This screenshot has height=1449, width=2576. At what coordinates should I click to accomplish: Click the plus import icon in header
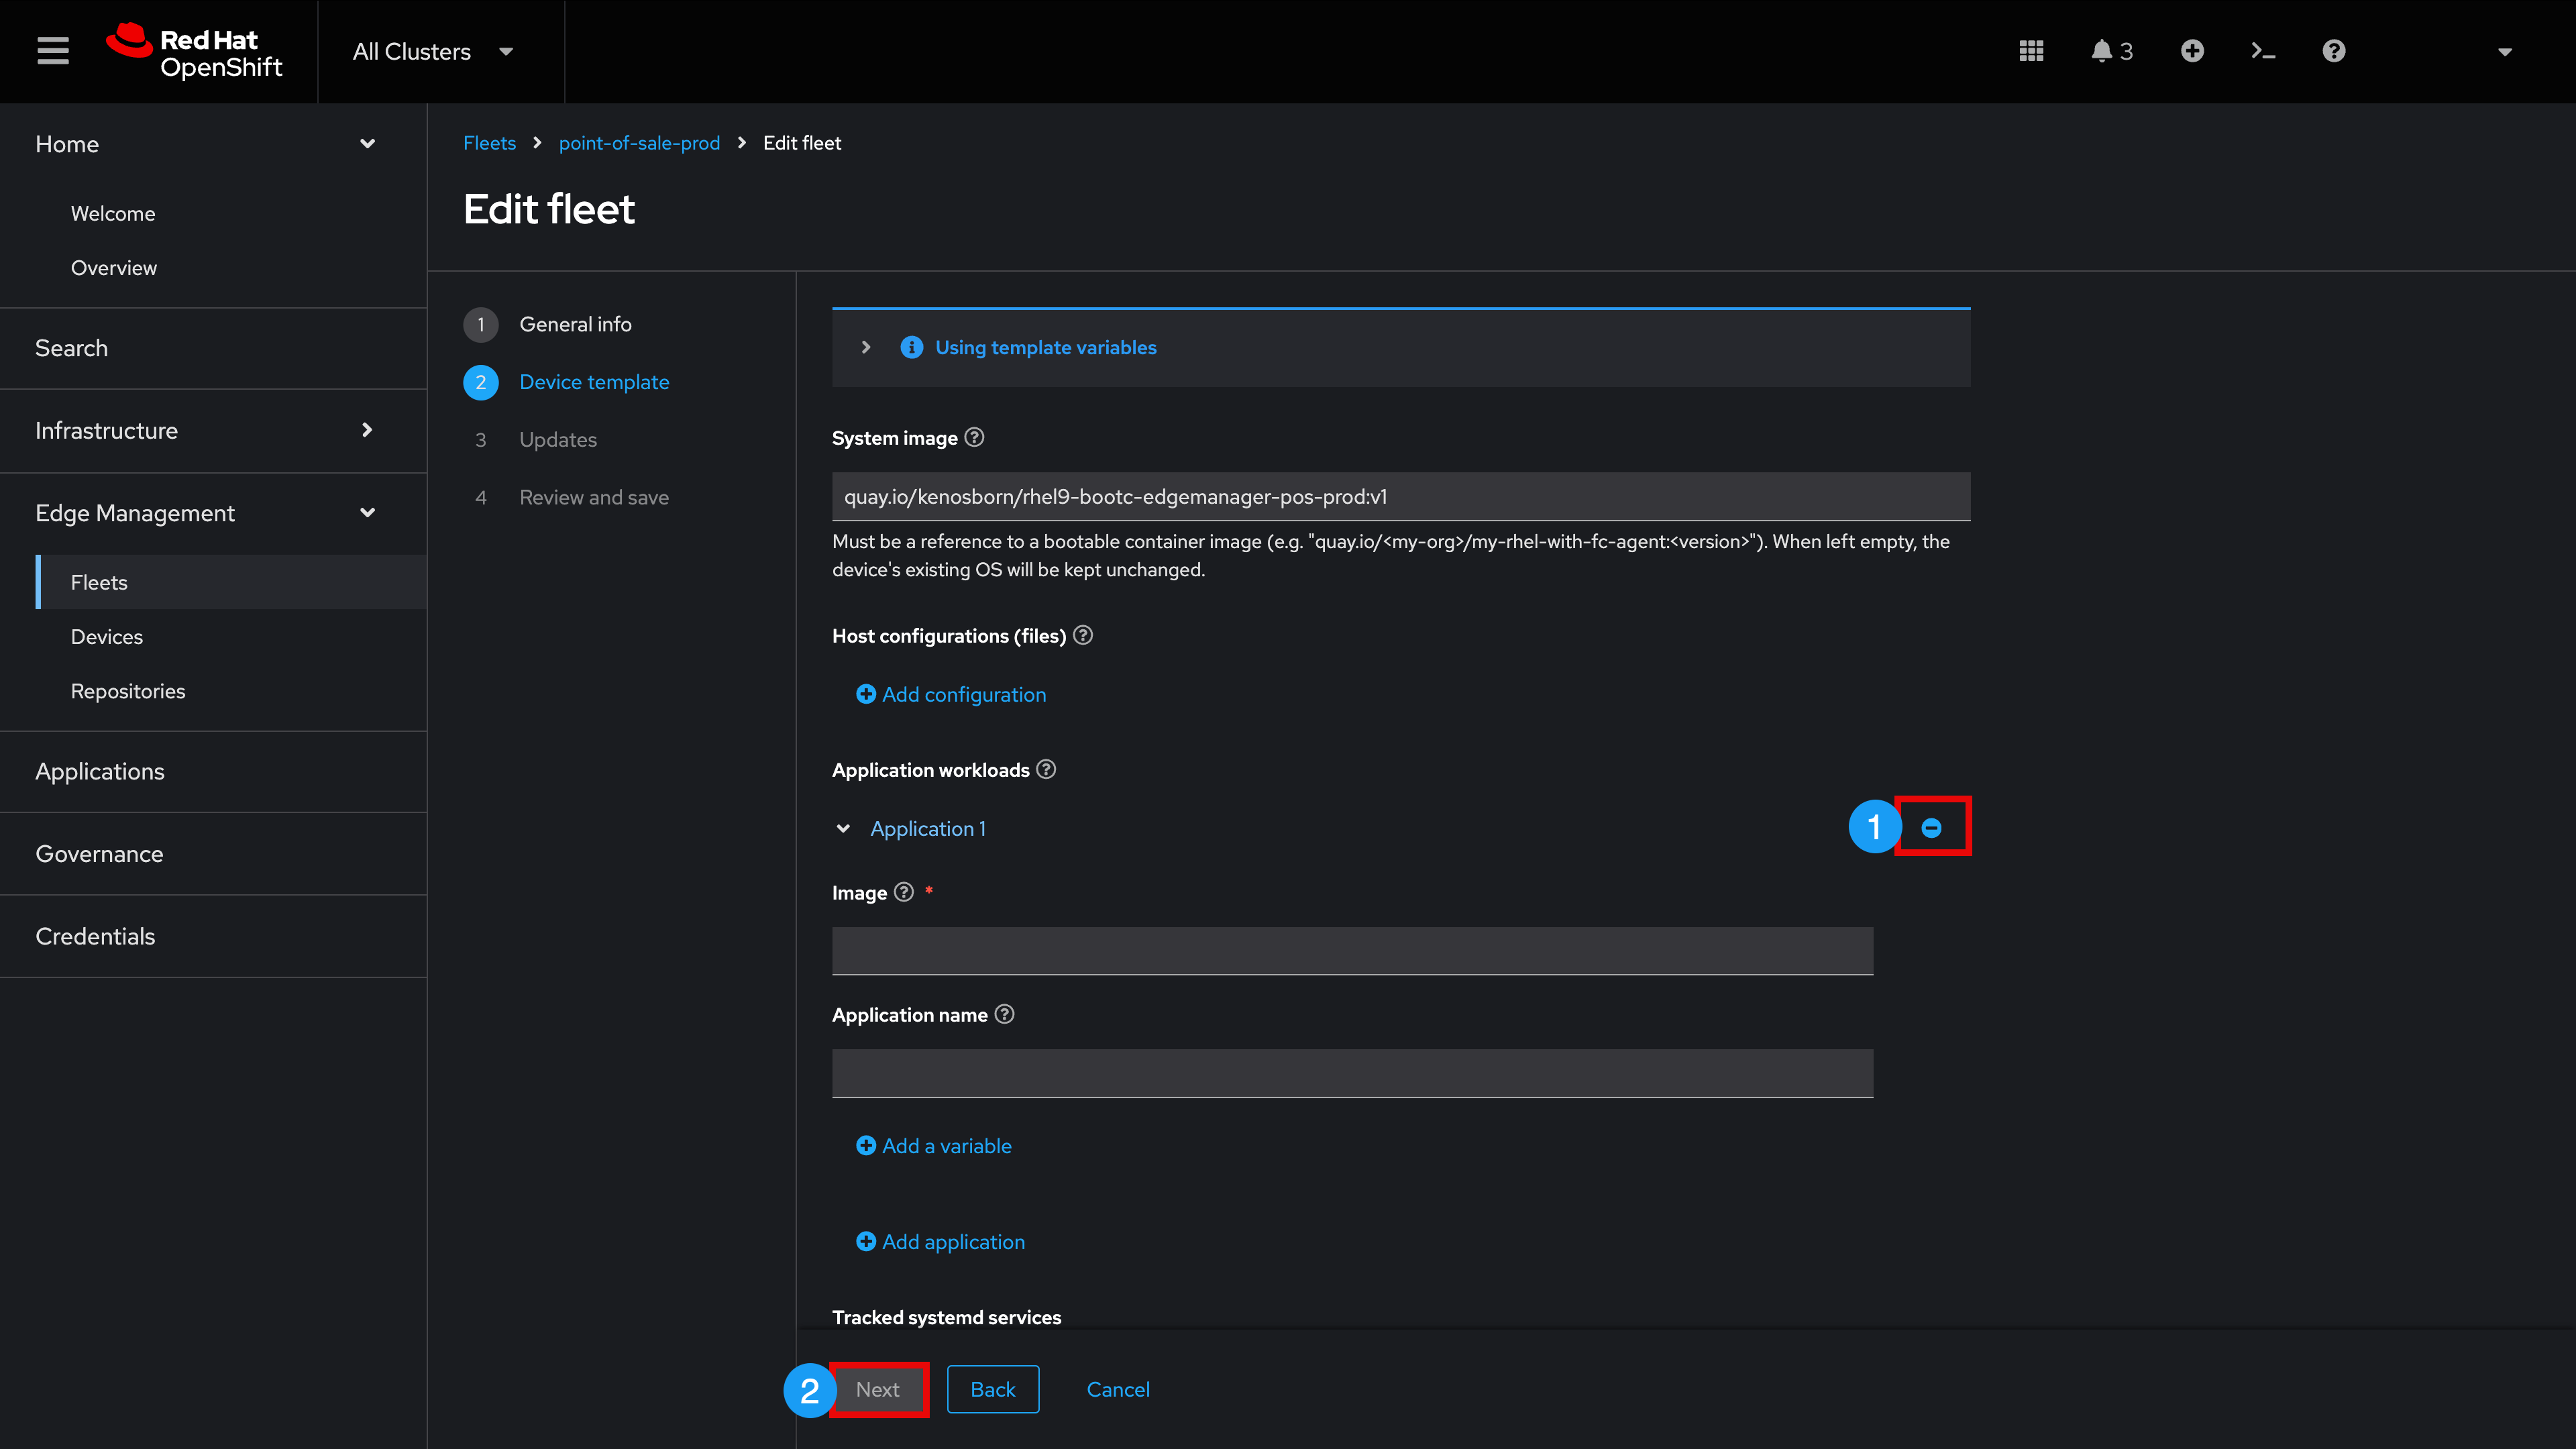(x=2192, y=51)
